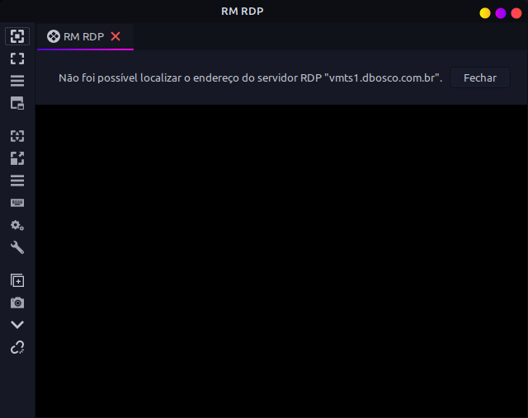Click the switch tab pages icon
The image size is (528, 418).
(x=17, y=103)
